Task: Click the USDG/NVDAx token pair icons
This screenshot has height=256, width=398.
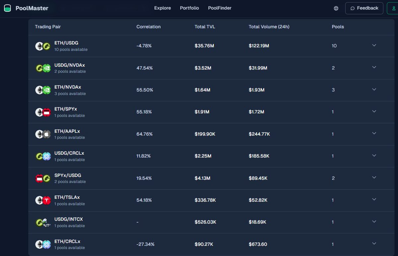Action: (x=43, y=68)
